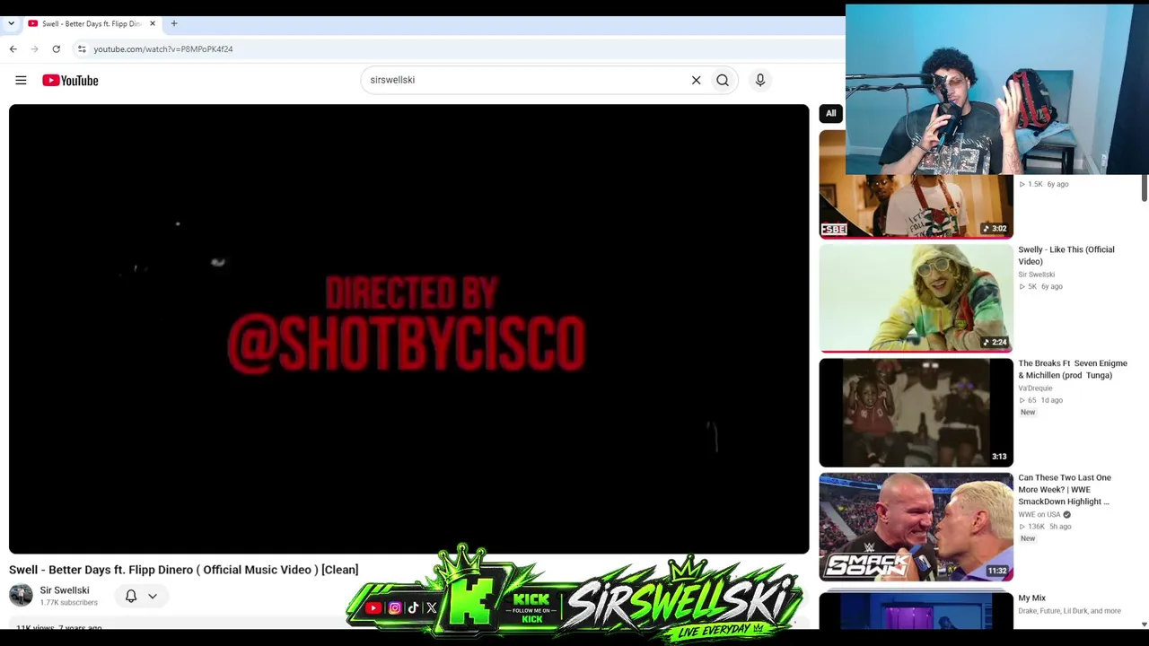Viewport: 1149px width, 646px height.
Task: Open the My Mix playlist title
Action: 1032,598
